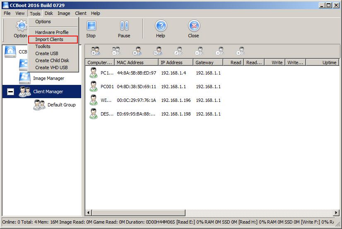Click IP address 192.168.1.4
The width and height of the screenshot is (342, 229).
[173, 73]
